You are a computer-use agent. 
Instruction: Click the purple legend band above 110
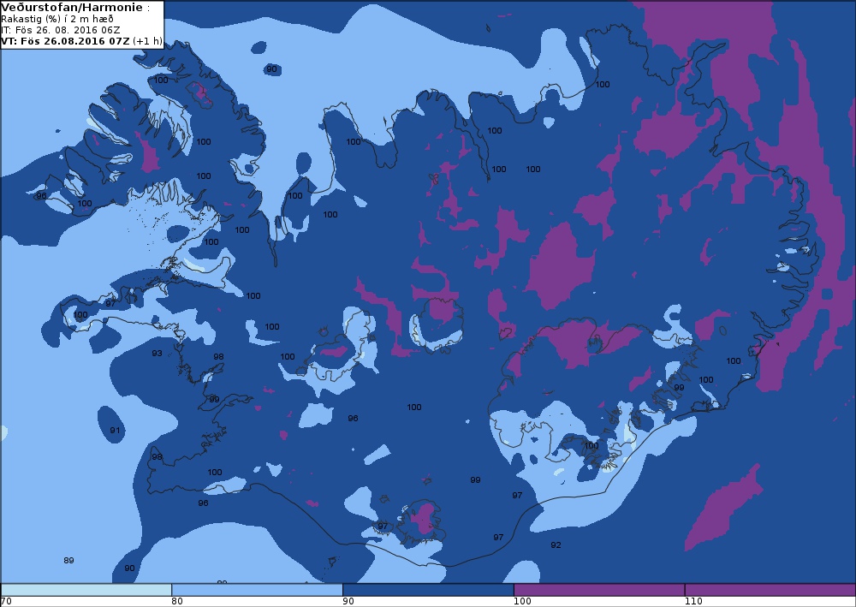pyautogui.click(x=770, y=590)
